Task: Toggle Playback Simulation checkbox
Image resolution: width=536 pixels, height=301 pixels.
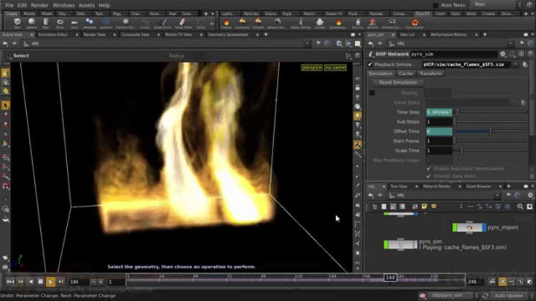Action: [x=371, y=64]
